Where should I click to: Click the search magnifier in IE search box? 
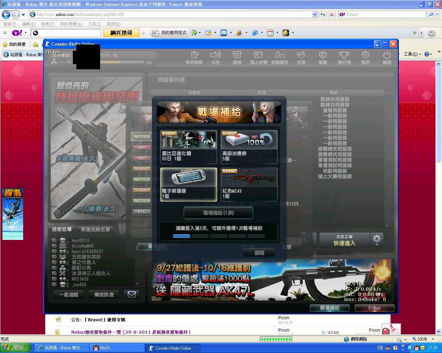pos(431,14)
